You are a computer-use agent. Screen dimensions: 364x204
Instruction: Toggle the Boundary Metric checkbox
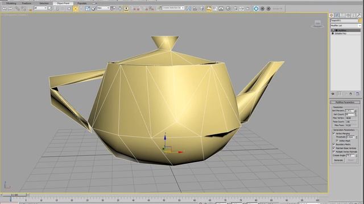[x=334, y=144]
